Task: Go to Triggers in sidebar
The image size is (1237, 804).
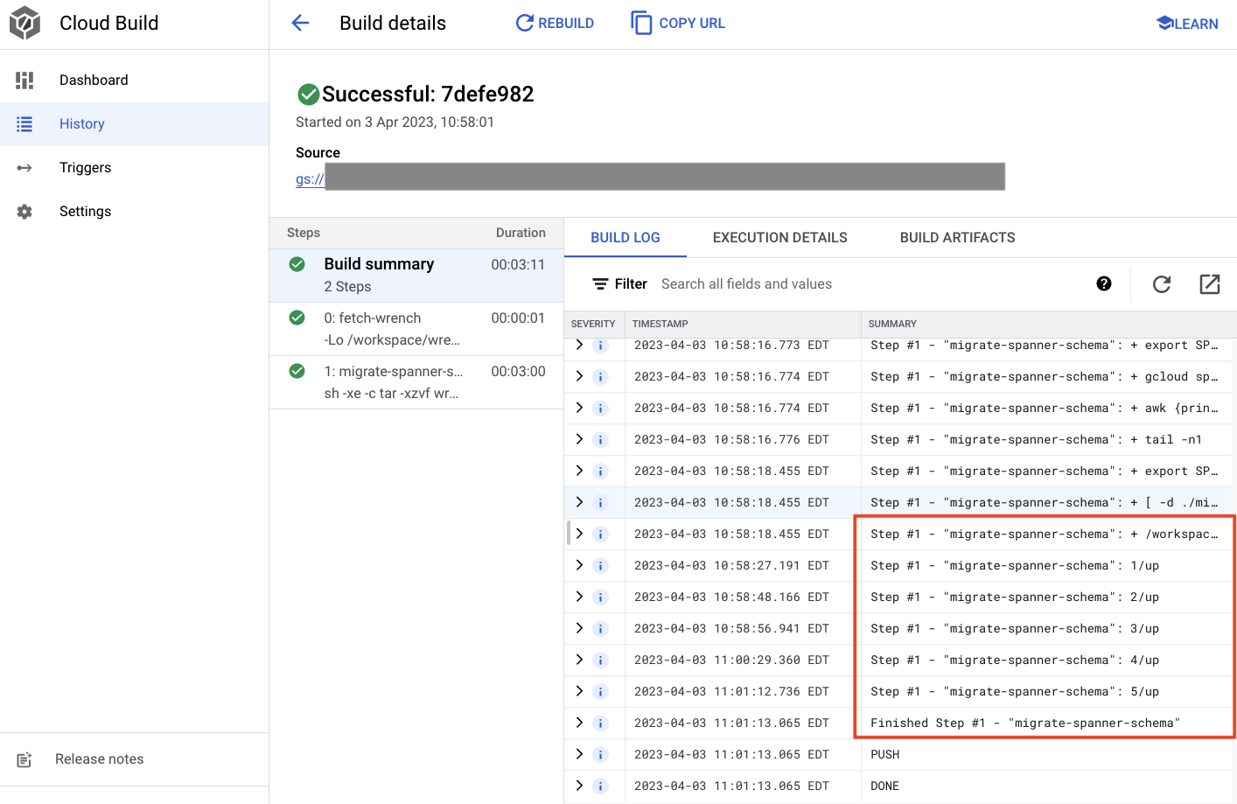Action: [85, 168]
